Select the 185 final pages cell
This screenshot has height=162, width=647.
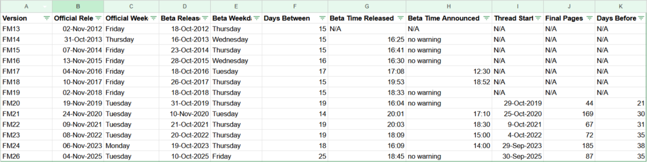tap(569, 146)
